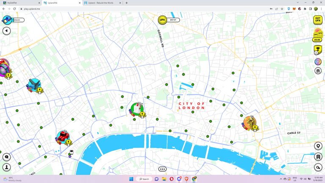Click the map location pin button
Image resolution: width=325 pixels, height=183 pixels.
point(318,146)
